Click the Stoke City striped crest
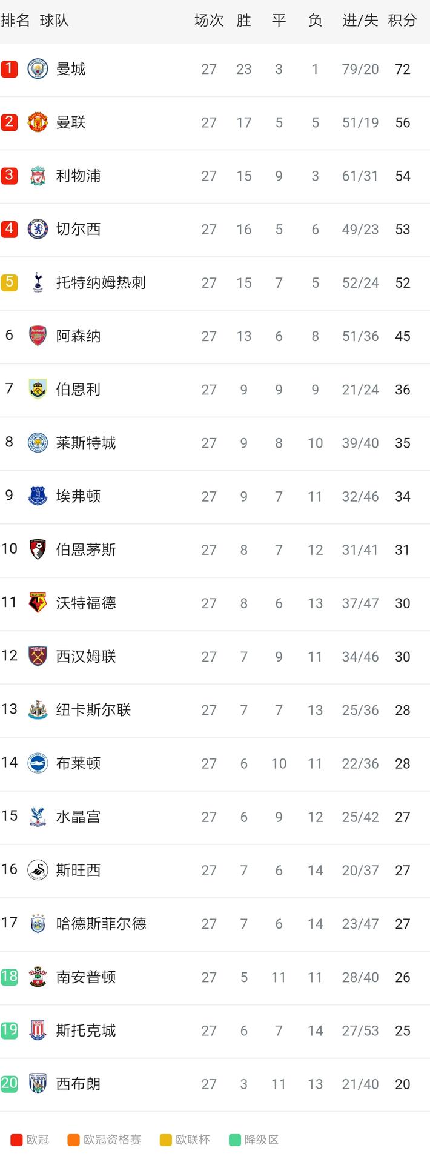 [x=38, y=1030]
